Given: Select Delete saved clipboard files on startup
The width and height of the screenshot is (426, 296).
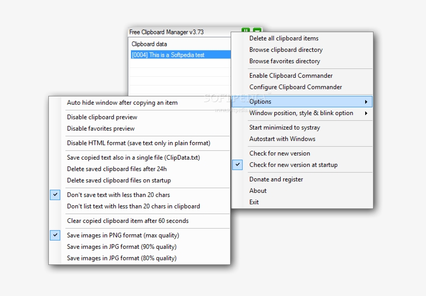Looking at the screenshot, I should [x=139, y=180].
